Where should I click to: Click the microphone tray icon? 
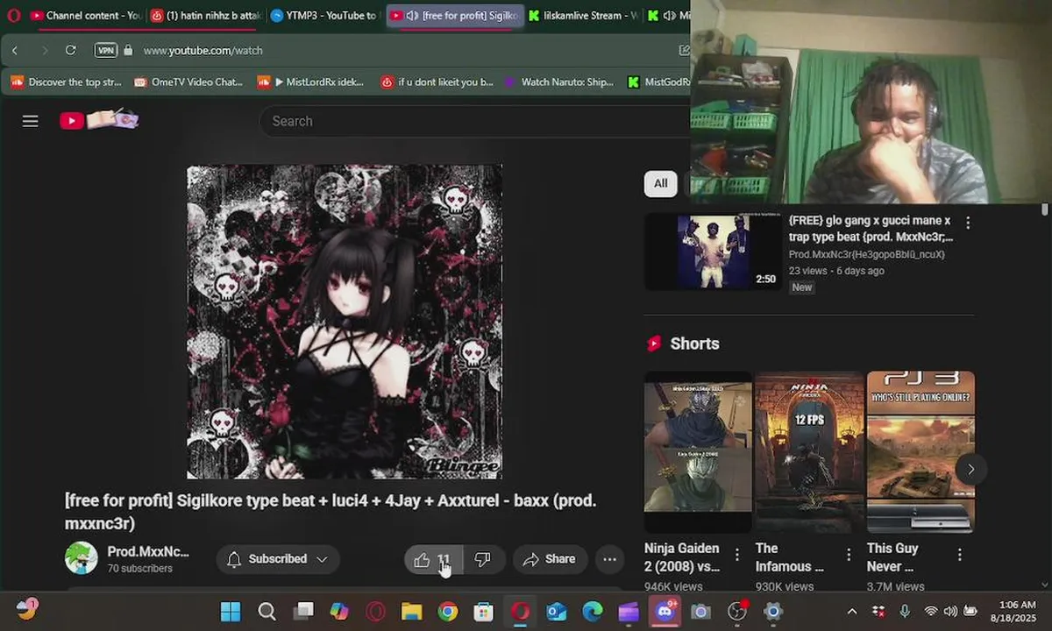pos(905,611)
